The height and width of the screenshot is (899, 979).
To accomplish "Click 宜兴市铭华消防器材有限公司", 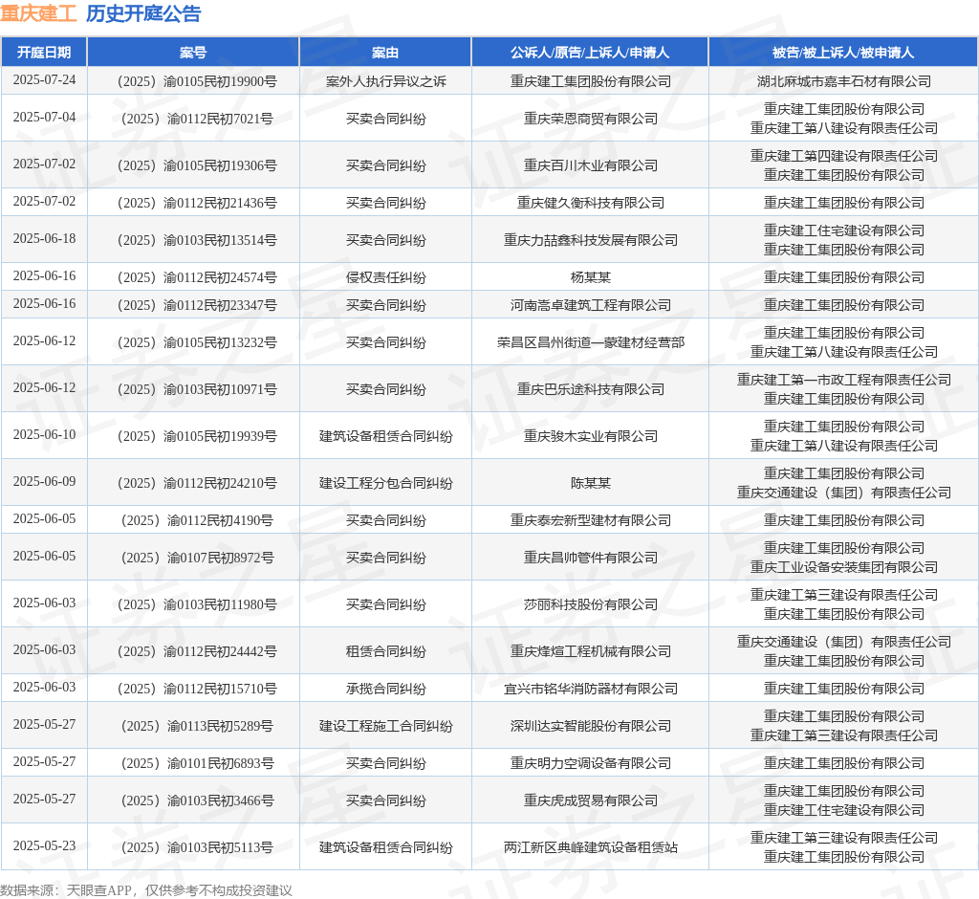I will (x=591, y=689).
